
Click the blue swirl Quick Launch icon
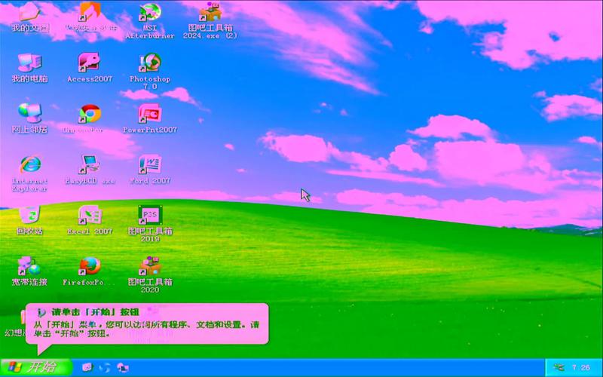(x=105, y=367)
